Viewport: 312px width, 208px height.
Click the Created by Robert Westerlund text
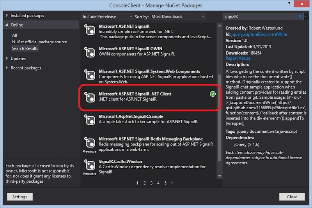pos(254,28)
